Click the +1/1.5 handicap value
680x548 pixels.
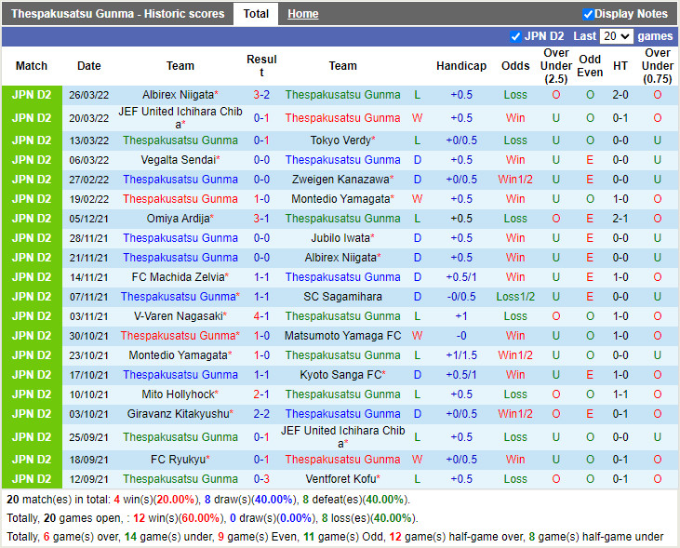(x=461, y=355)
